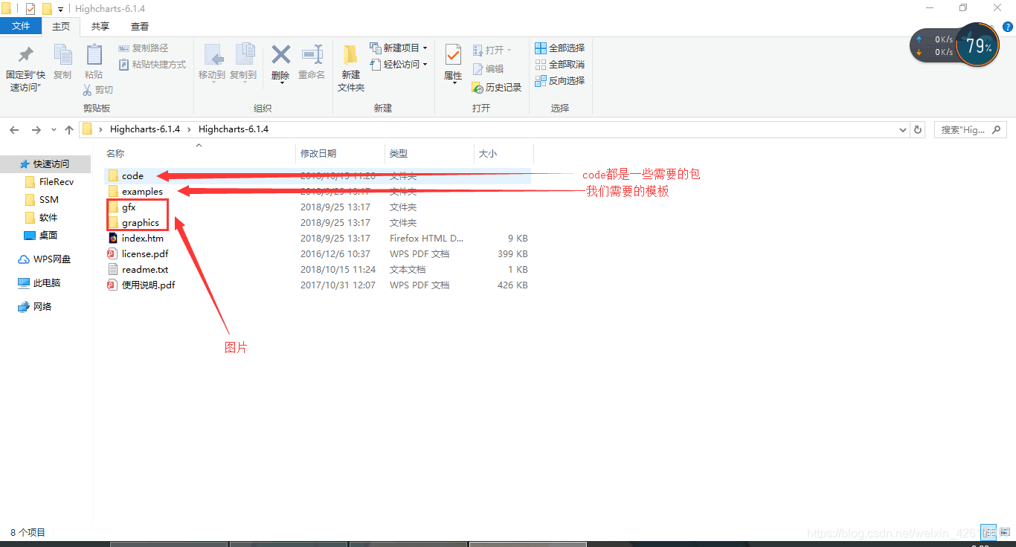The height and width of the screenshot is (547, 1016).
Task: Select the gfx folder
Action: [x=129, y=207]
